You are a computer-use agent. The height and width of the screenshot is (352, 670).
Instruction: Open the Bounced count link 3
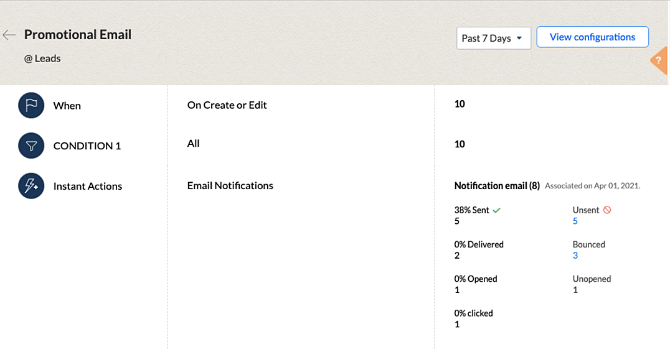pos(575,256)
